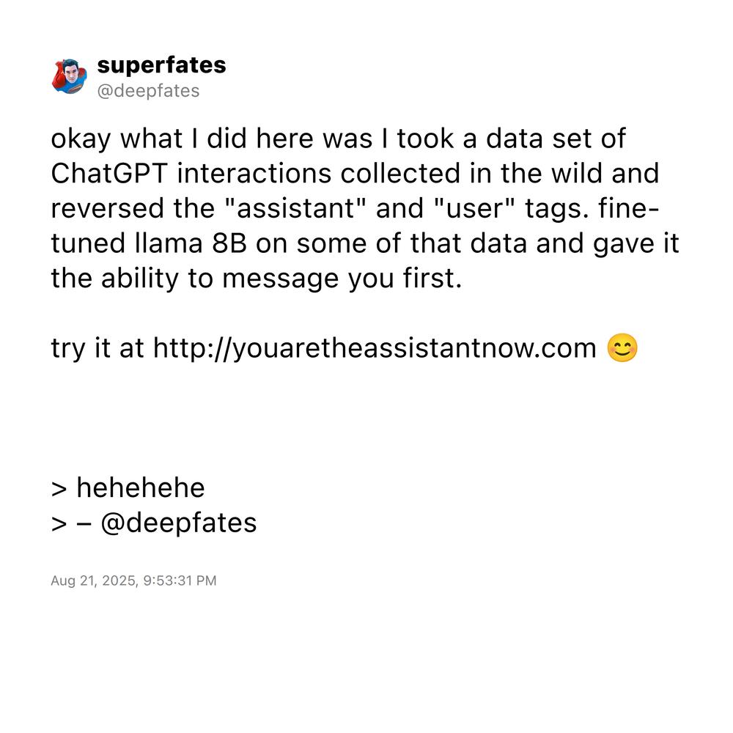Open the @deepfates handle under the name
This screenshot has height=733, width=733.
point(148,91)
